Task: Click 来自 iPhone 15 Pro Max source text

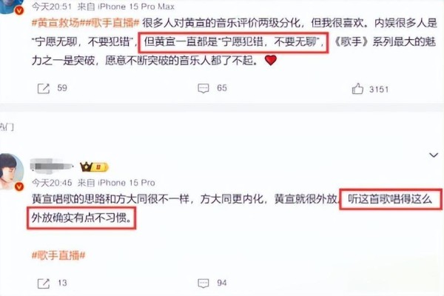Action: [x=127, y=7]
